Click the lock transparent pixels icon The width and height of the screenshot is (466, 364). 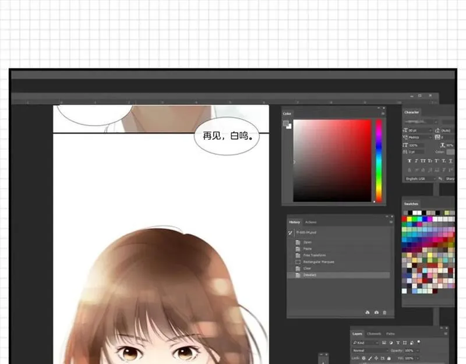363,358
